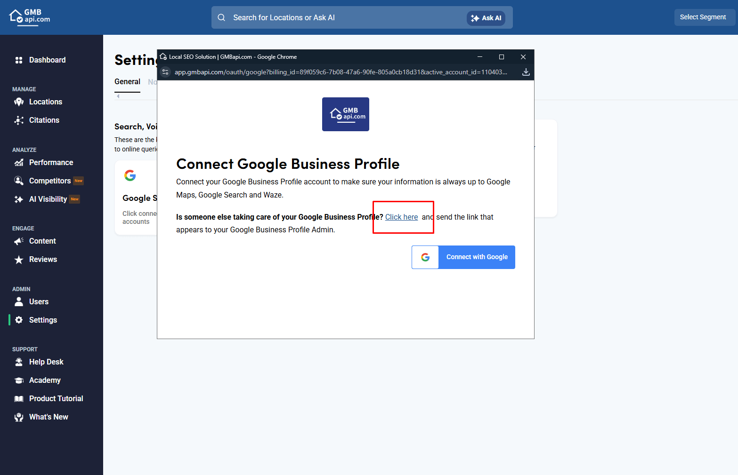Open Academy in the sidebar

coord(45,380)
